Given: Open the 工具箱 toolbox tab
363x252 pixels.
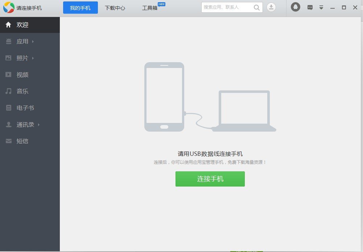Looking at the screenshot, I should point(149,7).
